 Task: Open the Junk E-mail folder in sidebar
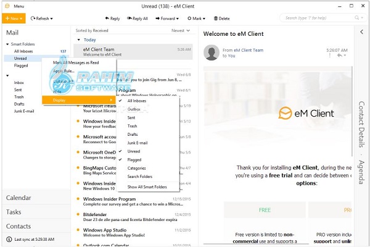click(x=24, y=111)
